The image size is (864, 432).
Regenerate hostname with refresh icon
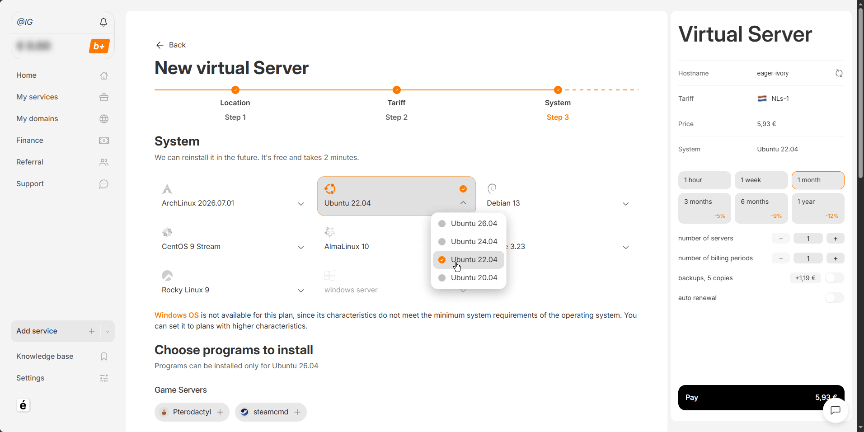(839, 73)
